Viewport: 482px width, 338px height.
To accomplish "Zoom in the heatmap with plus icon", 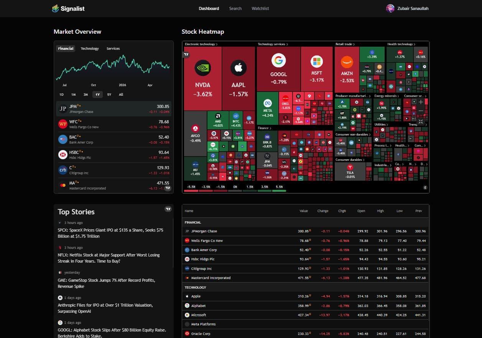I will coord(421,102).
